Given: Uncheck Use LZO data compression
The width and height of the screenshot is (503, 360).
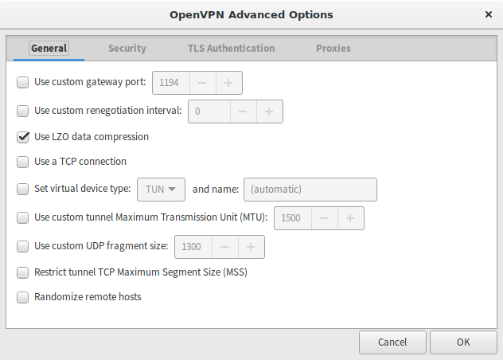Looking at the screenshot, I should click(x=23, y=137).
